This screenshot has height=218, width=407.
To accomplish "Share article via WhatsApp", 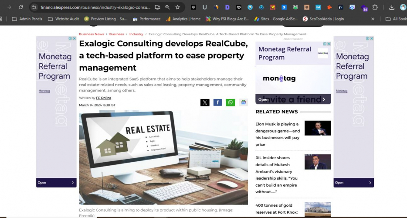I will (230, 102).
